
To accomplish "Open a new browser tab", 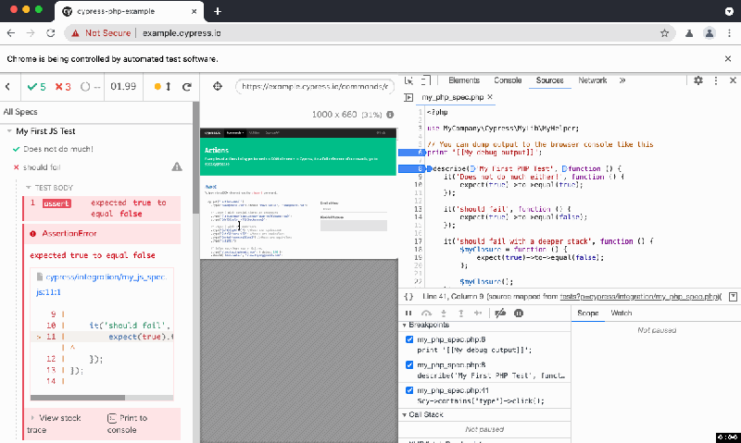I will pos(218,11).
